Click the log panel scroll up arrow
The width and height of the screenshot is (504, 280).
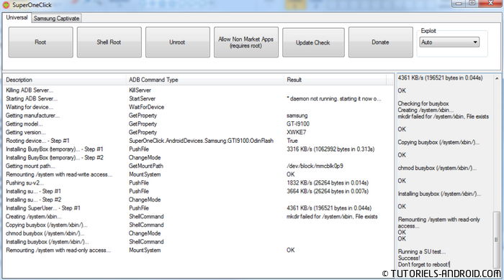point(497,78)
